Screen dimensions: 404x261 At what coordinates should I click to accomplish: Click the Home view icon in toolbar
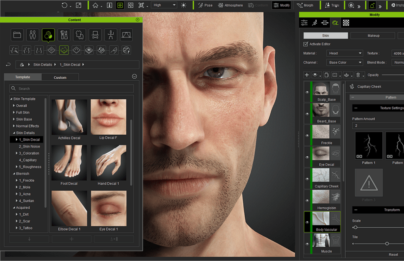point(95,5)
